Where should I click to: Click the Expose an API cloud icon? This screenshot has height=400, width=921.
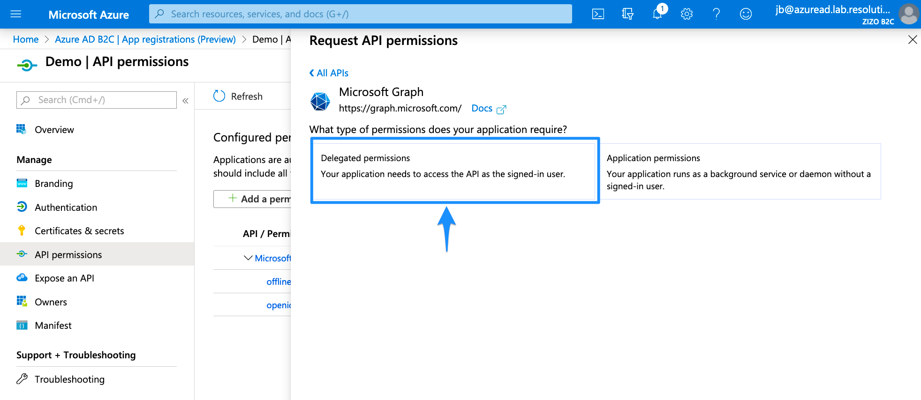22,277
